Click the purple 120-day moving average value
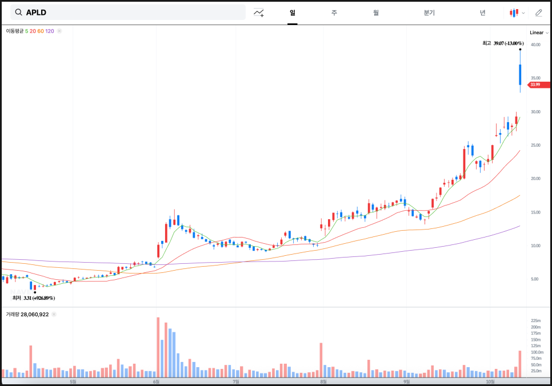Viewport: 552px width, 386px height. 50,31
